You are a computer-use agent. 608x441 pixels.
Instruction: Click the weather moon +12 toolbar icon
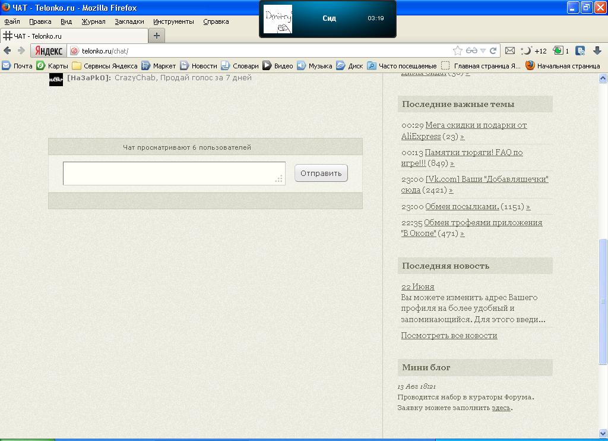coord(534,51)
